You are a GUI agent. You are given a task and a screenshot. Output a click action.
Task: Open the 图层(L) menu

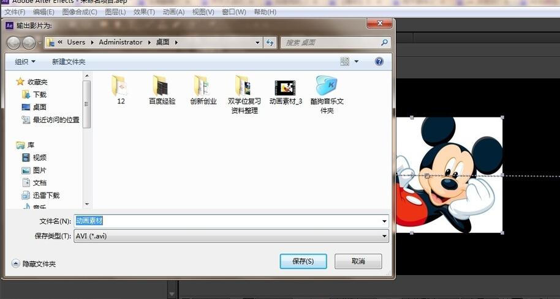115,12
